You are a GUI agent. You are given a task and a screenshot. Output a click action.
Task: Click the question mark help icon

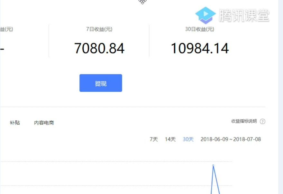(263, 122)
